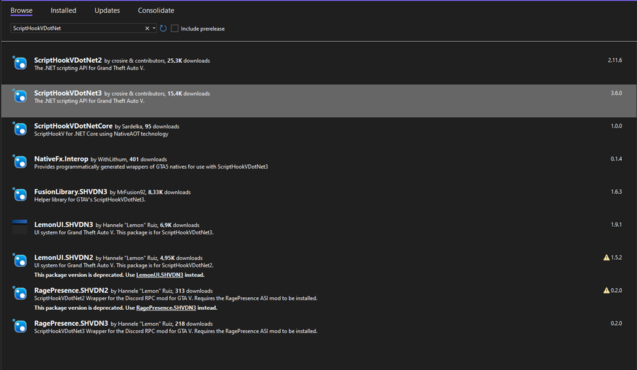637x370 pixels.
Task: Select the FusionLibrary.SHVDN3 package title
Action: (x=70, y=191)
